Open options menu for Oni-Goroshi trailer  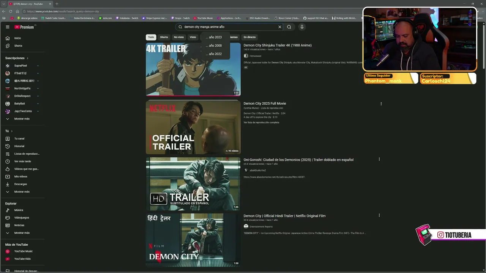[x=379, y=159]
